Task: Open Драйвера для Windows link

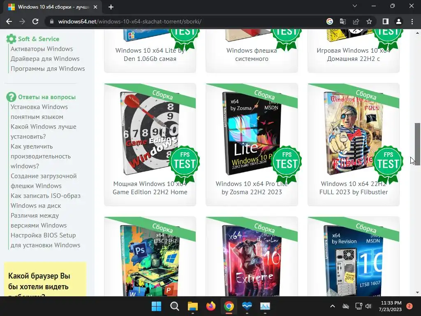Action: point(45,58)
